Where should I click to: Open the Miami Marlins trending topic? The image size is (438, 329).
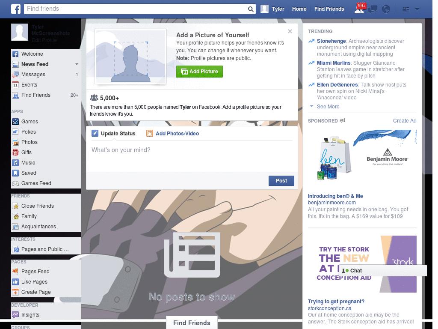(x=334, y=63)
